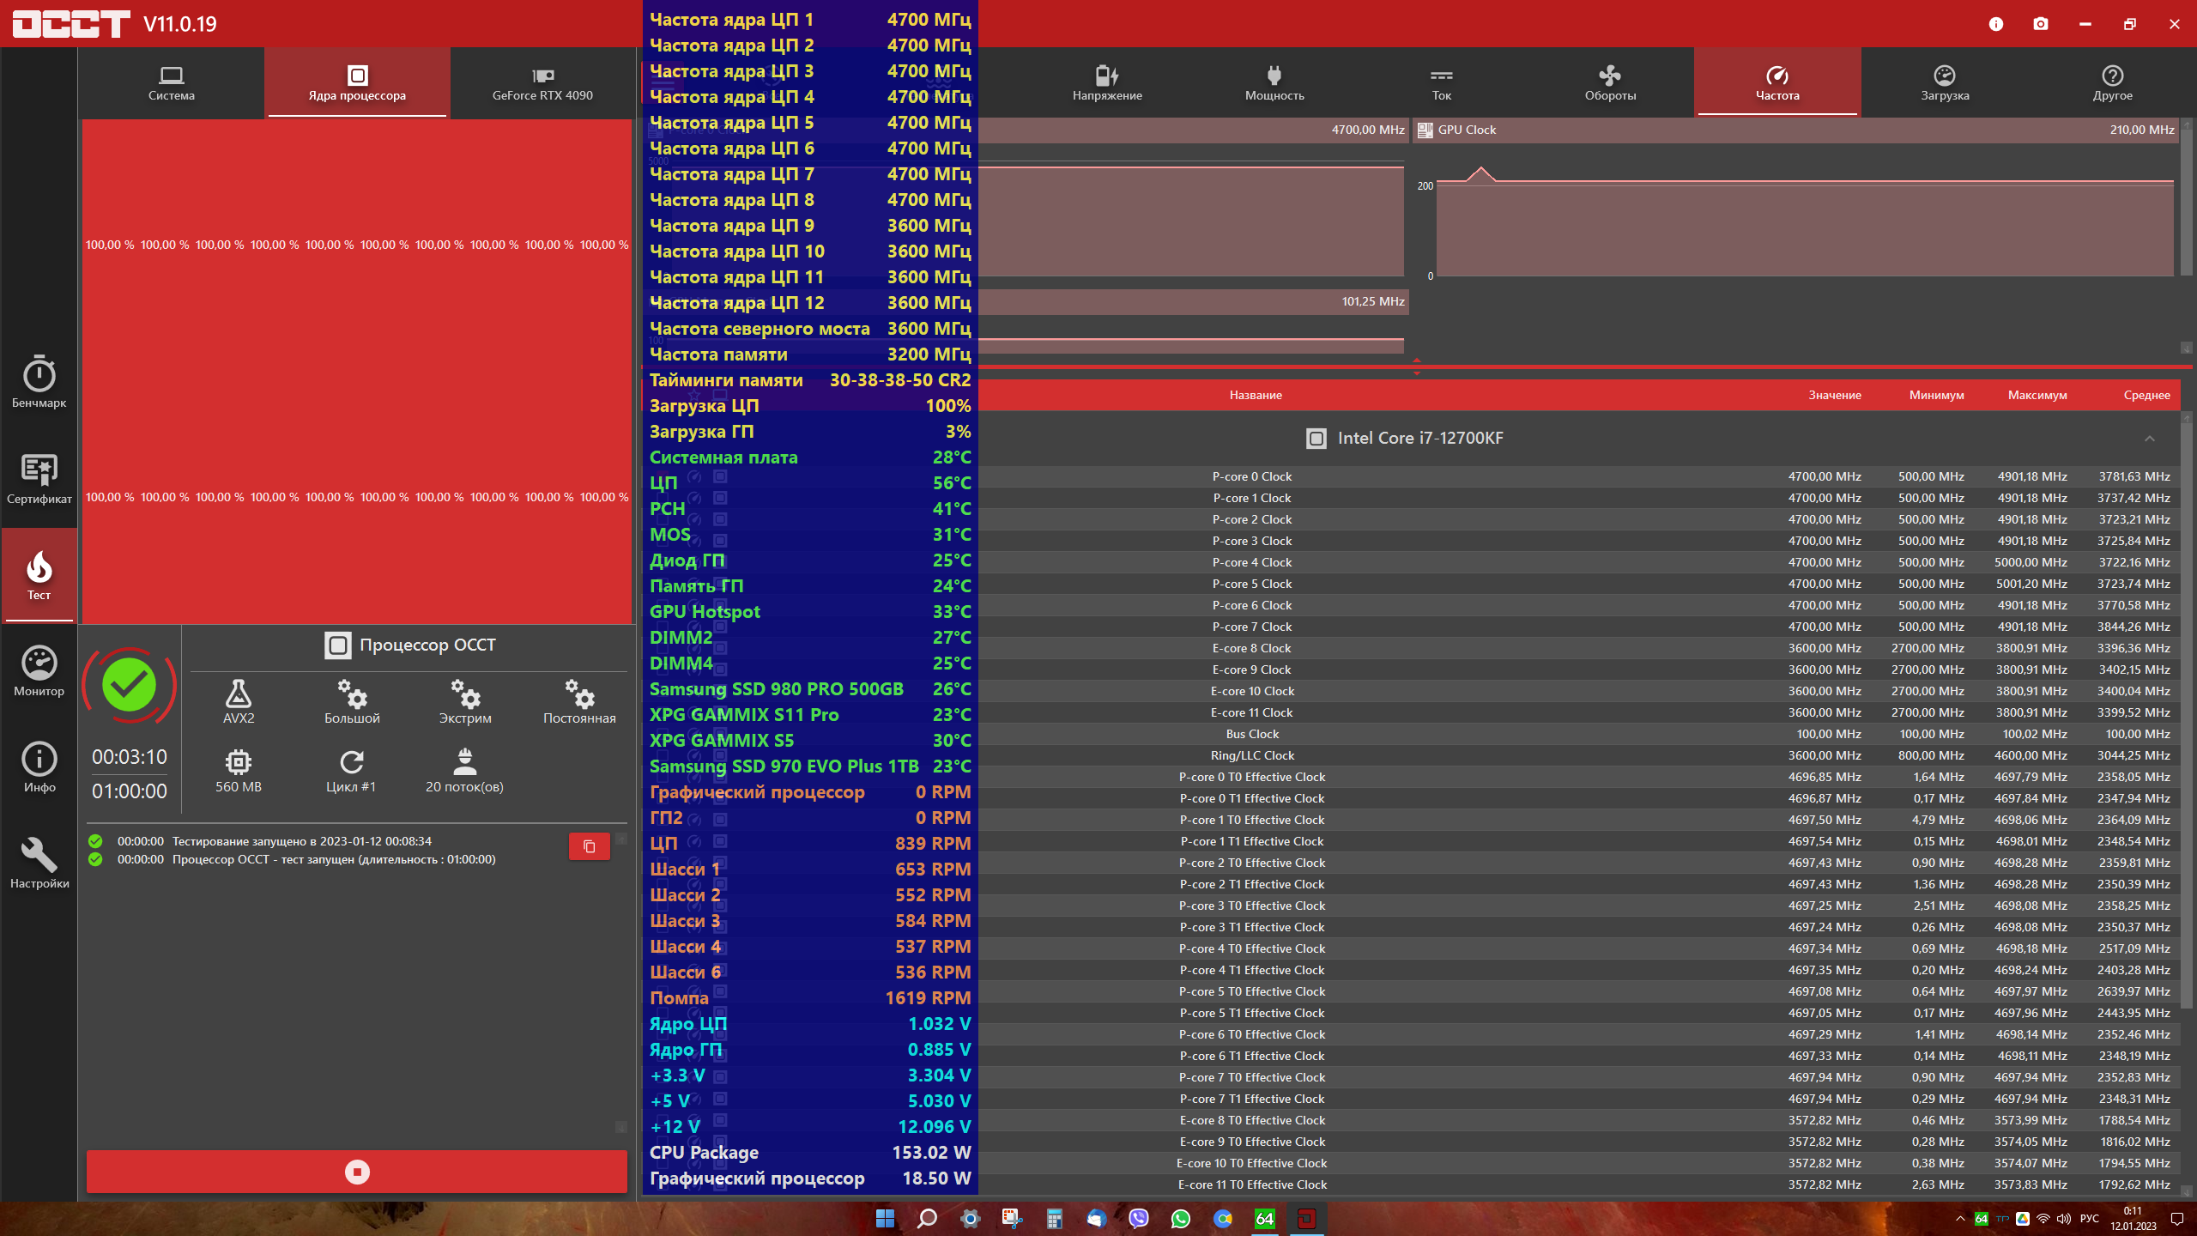Click the camera screenshot icon in title bar
Image resolution: width=2197 pixels, height=1236 pixels.
coord(2041,24)
